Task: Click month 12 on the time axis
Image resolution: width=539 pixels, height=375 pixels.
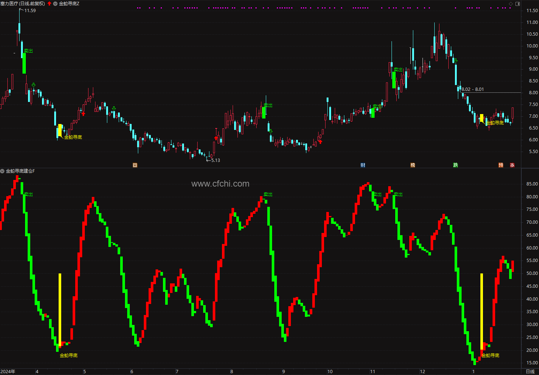Action: [x=422, y=372]
